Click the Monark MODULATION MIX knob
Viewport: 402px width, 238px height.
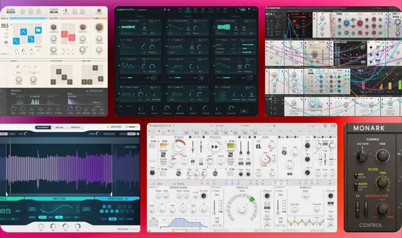click(382, 209)
